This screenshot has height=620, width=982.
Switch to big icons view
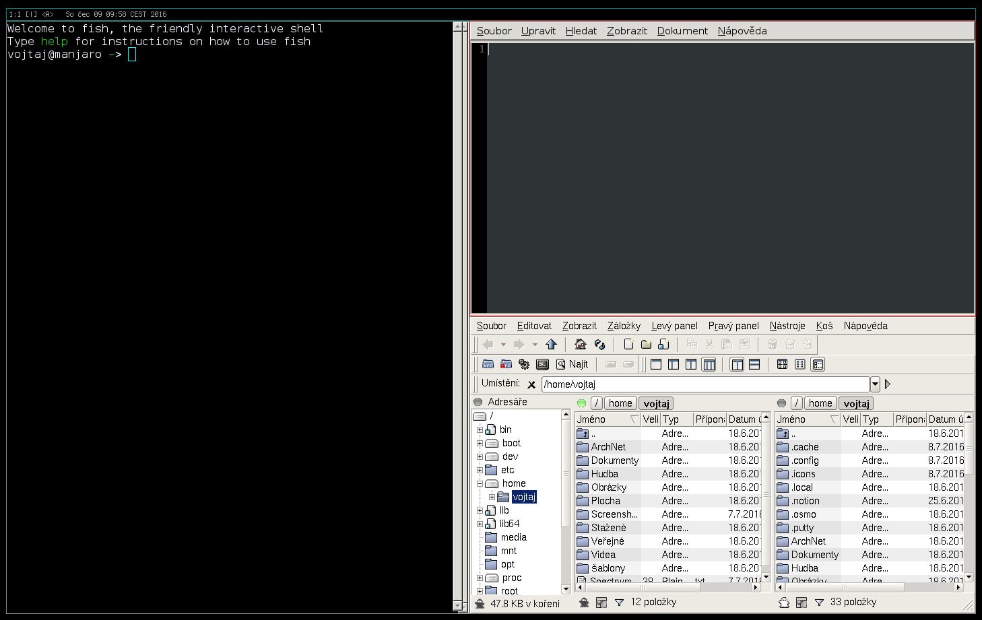782,365
